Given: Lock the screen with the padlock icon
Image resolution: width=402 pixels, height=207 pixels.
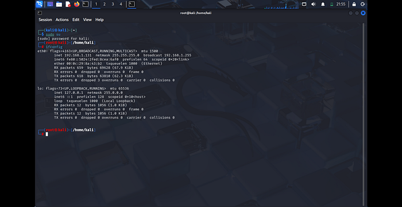Looking at the screenshot, I should tap(354, 4).
